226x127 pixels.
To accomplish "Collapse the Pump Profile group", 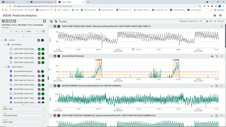I will pos(5,67).
